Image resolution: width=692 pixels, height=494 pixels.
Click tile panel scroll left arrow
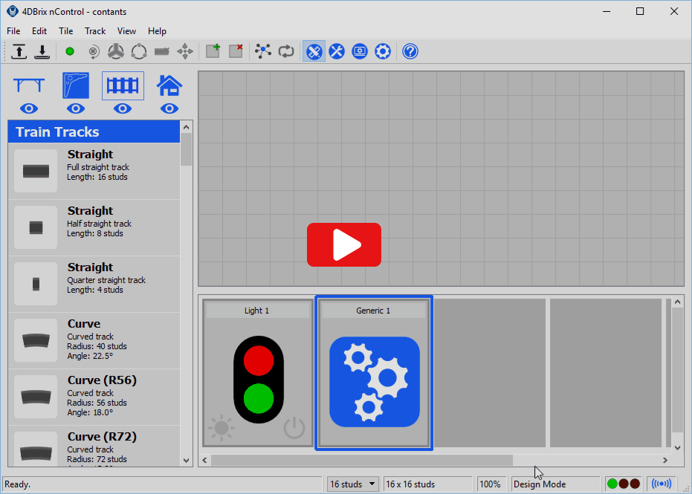click(x=205, y=460)
